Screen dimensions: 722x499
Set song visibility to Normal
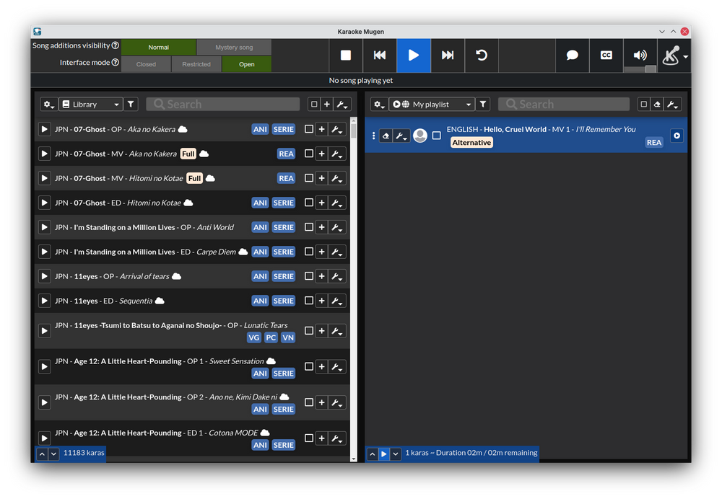pyautogui.click(x=158, y=48)
